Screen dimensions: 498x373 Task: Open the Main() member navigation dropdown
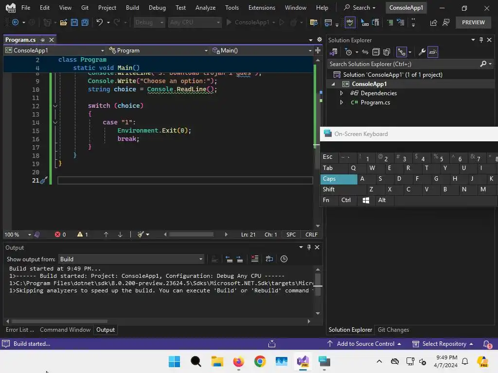(x=262, y=51)
